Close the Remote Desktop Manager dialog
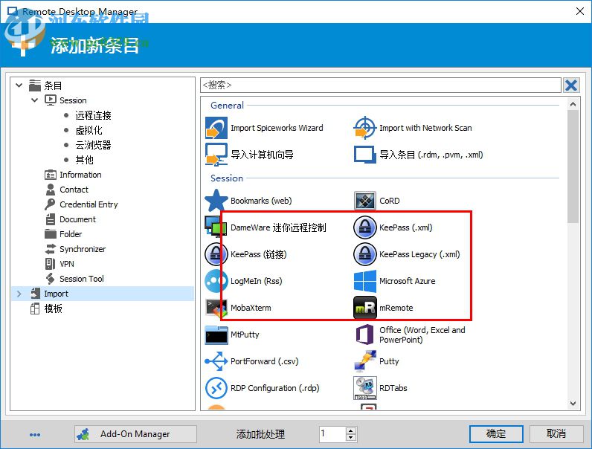The image size is (592, 449). 580,11
